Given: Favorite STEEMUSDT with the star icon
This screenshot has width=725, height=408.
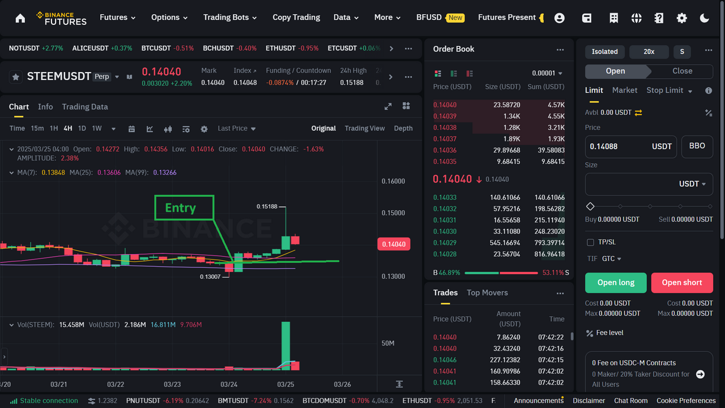Looking at the screenshot, I should pos(16,76).
